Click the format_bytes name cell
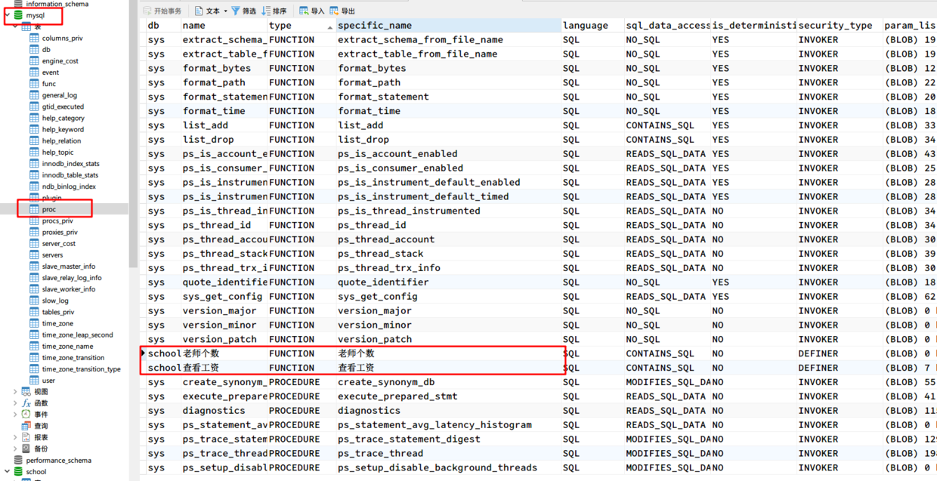Viewport: 937px width, 481px height. [x=224, y=68]
